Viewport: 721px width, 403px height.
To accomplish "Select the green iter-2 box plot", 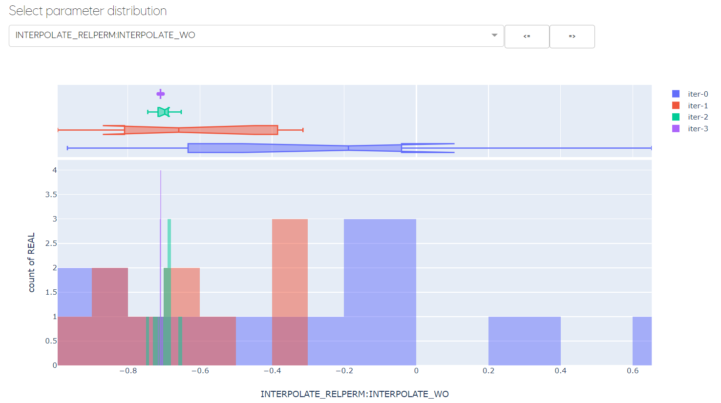I will tap(163, 112).
